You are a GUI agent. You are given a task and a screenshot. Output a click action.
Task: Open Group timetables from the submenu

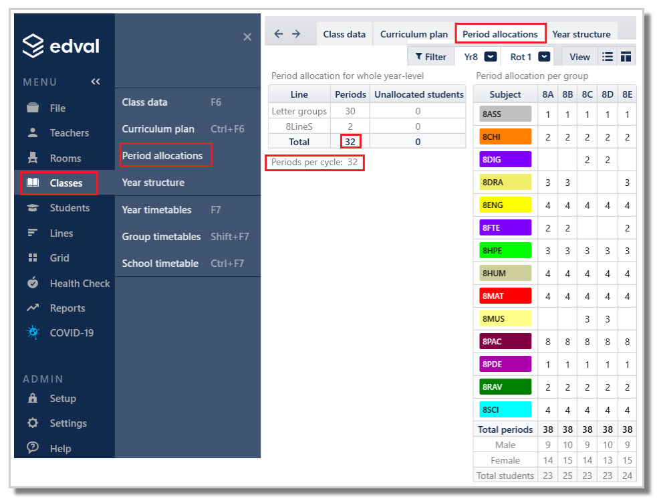pyautogui.click(x=161, y=237)
